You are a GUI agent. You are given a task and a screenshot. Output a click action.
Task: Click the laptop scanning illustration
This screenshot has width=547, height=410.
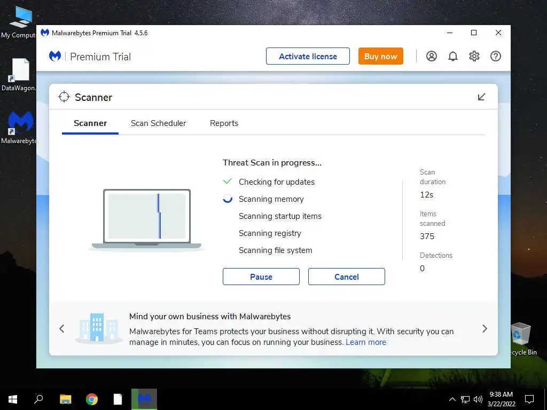[146, 219]
